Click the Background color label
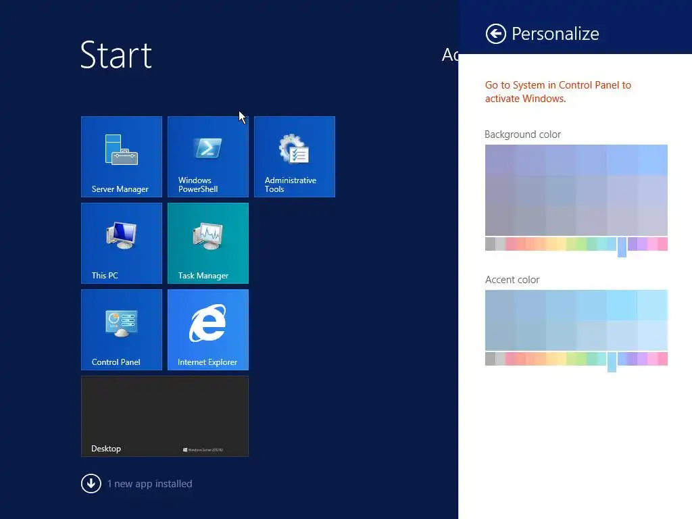This screenshot has height=519, width=692. tap(522, 134)
